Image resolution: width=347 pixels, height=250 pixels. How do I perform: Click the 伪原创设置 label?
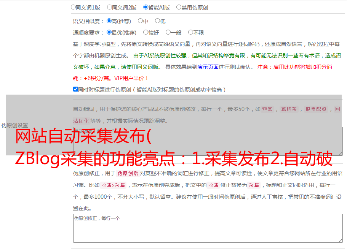click(x=14, y=125)
